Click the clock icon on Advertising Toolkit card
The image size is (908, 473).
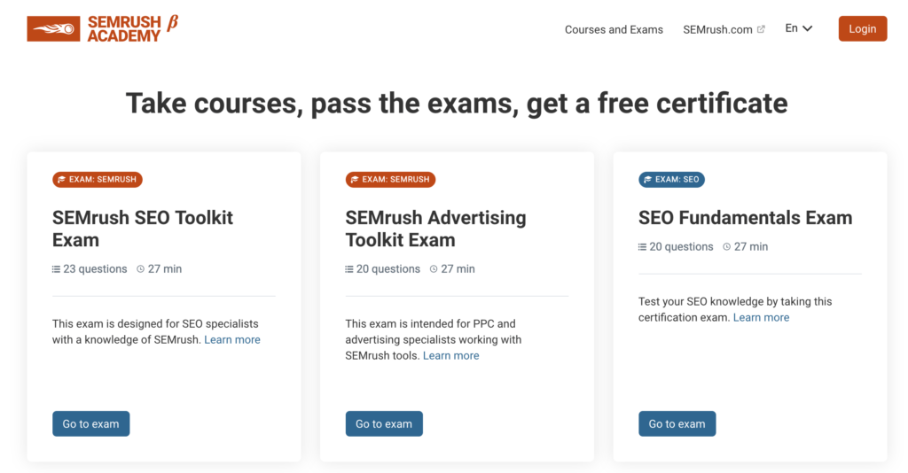click(434, 269)
